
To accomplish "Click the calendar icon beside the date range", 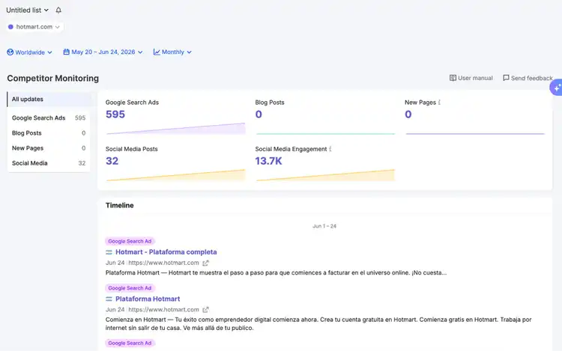I will tap(66, 52).
